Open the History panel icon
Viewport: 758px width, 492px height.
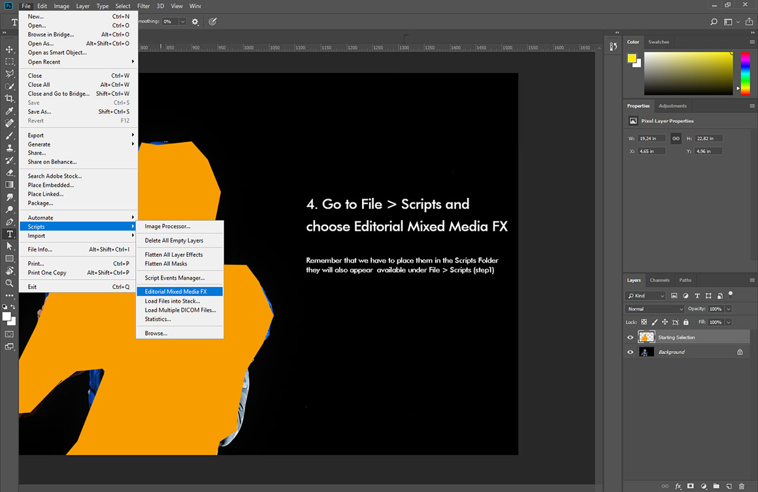(613, 46)
